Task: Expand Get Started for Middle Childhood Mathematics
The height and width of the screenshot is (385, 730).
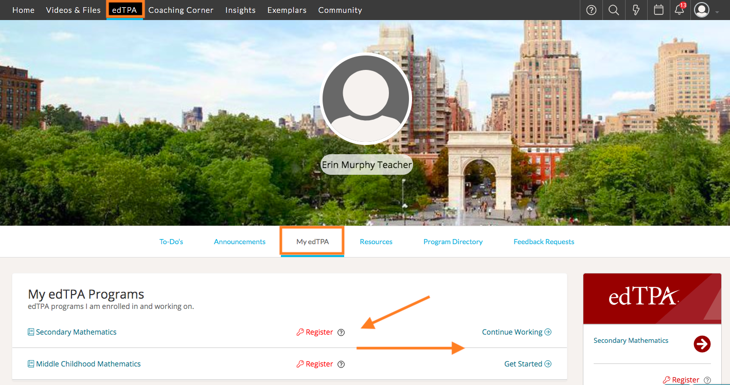Action: pos(528,363)
